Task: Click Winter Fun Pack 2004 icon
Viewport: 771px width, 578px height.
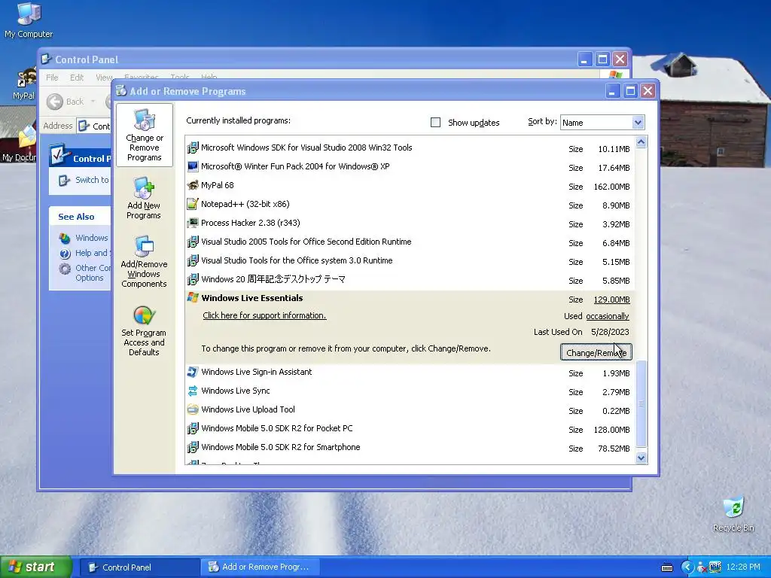Action: (x=193, y=166)
